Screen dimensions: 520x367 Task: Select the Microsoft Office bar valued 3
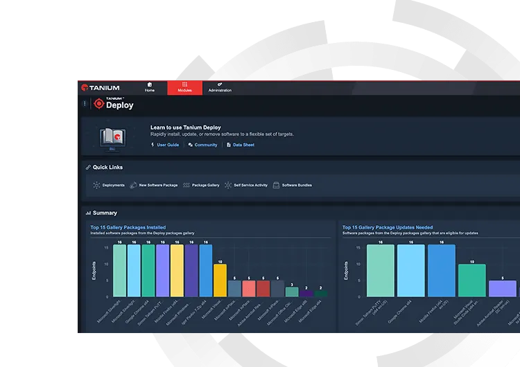pos(292,292)
